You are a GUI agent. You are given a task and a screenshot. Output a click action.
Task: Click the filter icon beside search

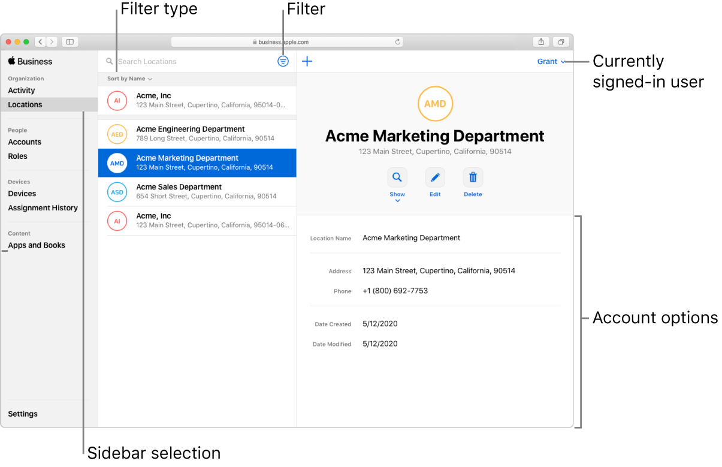pyautogui.click(x=283, y=61)
